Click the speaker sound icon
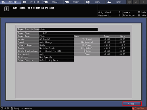147x110 pixels. pyautogui.click(x=136, y=2)
